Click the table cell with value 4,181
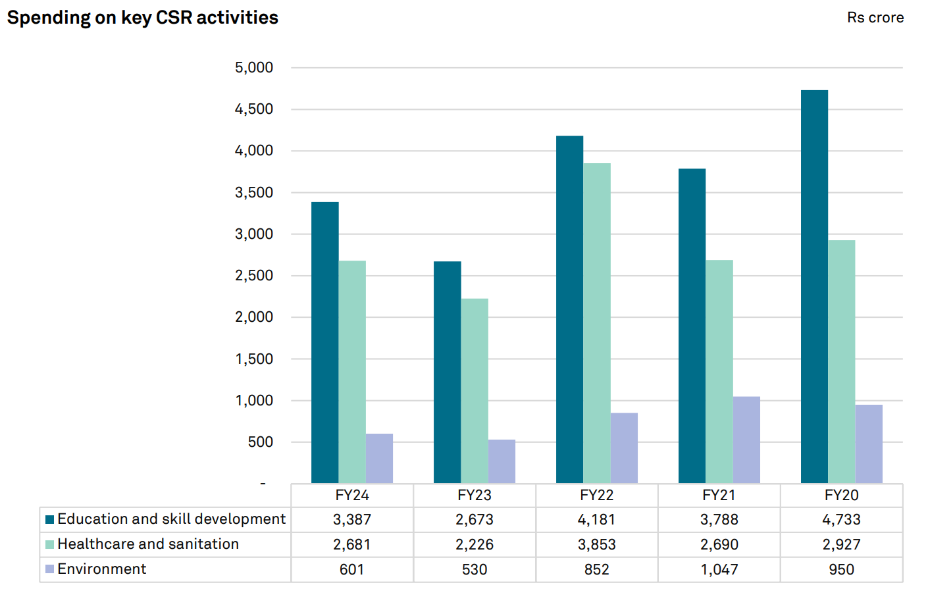The height and width of the screenshot is (589, 928). (x=597, y=520)
